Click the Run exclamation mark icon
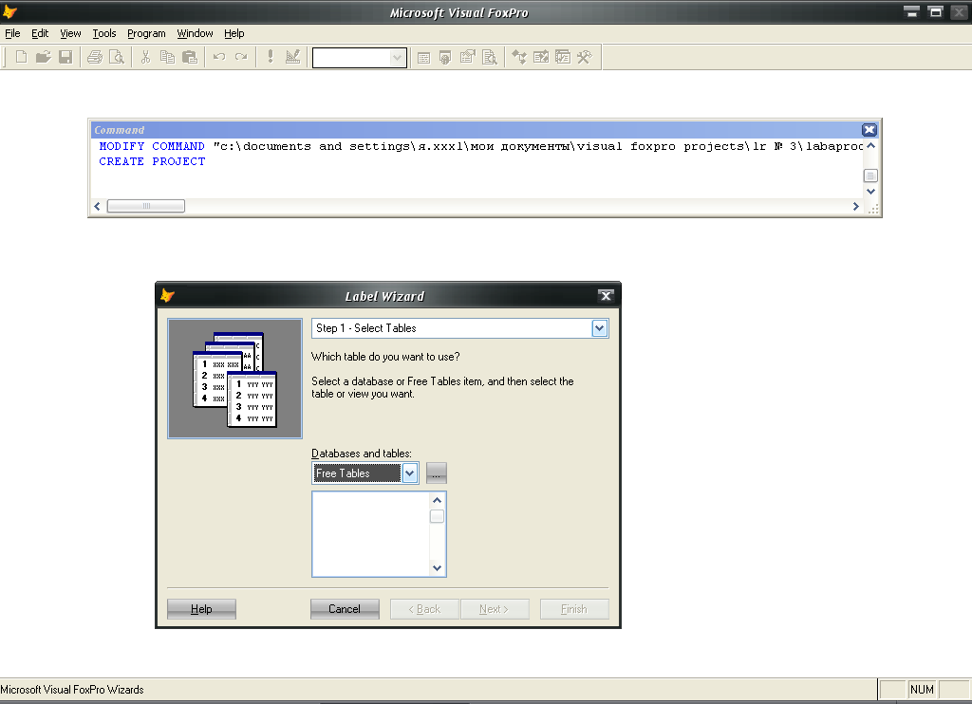The height and width of the screenshot is (704, 972). coord(271,57)
